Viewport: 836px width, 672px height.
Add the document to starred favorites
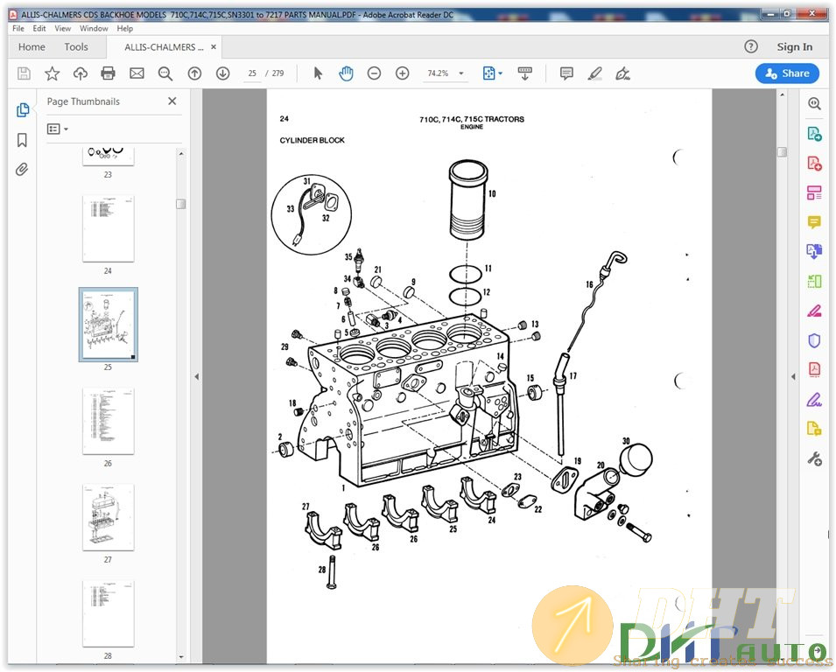click(52, 73)
